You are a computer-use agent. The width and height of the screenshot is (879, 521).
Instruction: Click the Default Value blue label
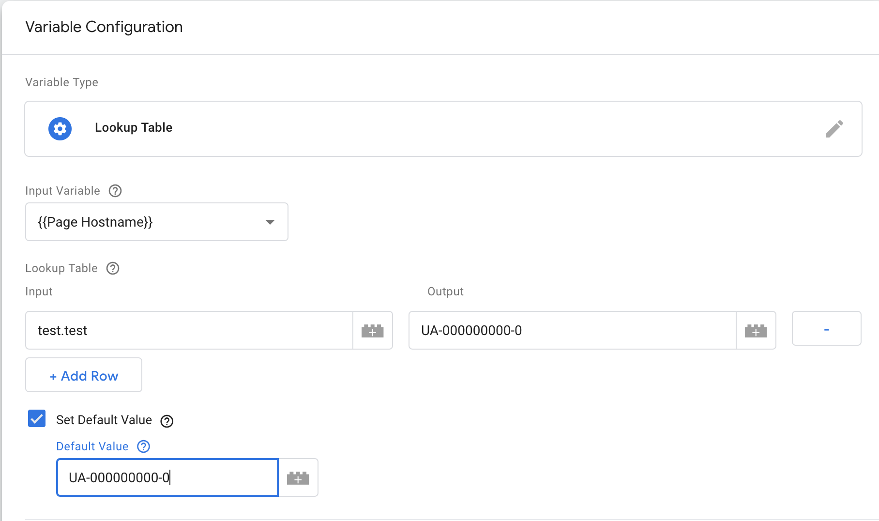click(92, 446)
